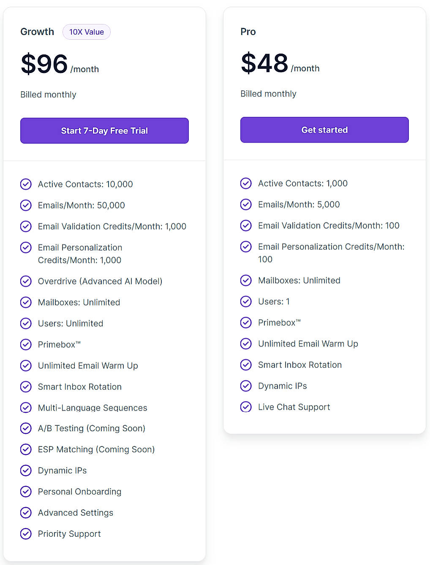Click Start 7-Day Free Trial button
This screenshot has width=430, height=565.
click(104, 131)
